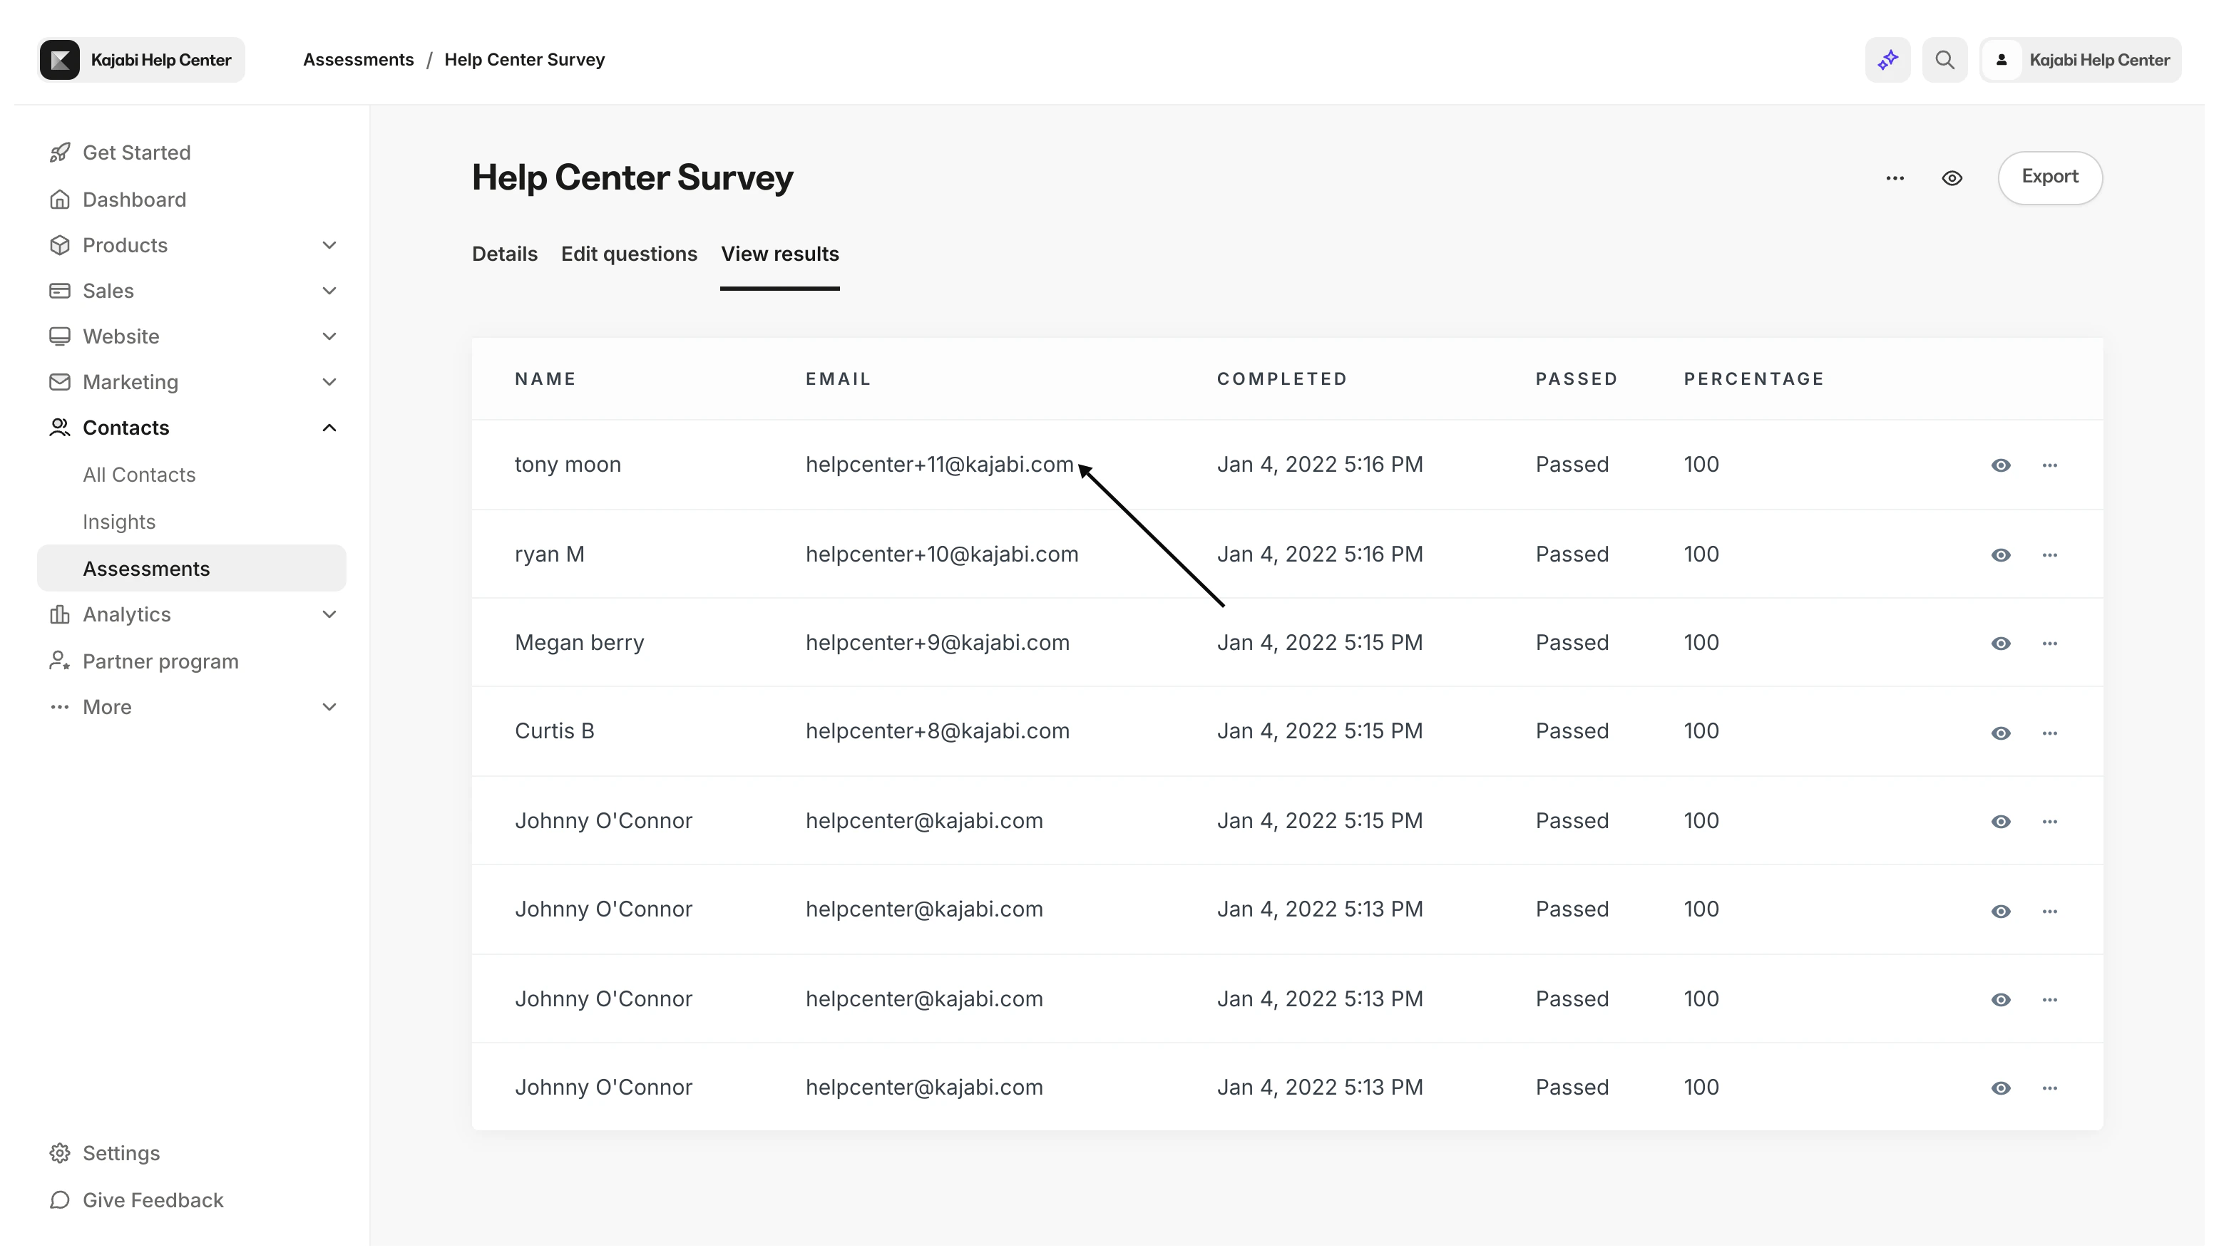Show Megan berry's result via eye icon

(x=2001, y=643)
